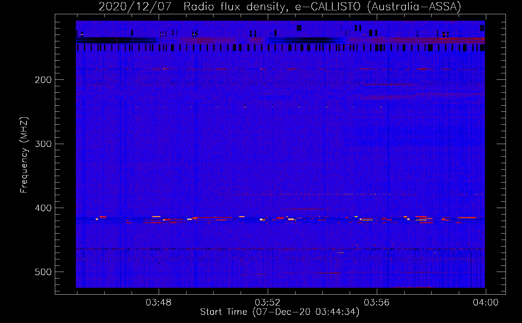Image resolution: width=522 pixels, height=323 pixels.
Task: Click the 03:48 time tick label
Action: pos(159,303)
